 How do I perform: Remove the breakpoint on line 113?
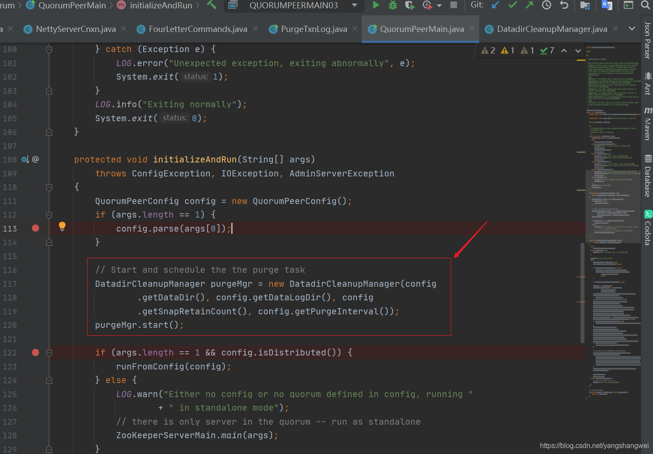pos(35,228)
